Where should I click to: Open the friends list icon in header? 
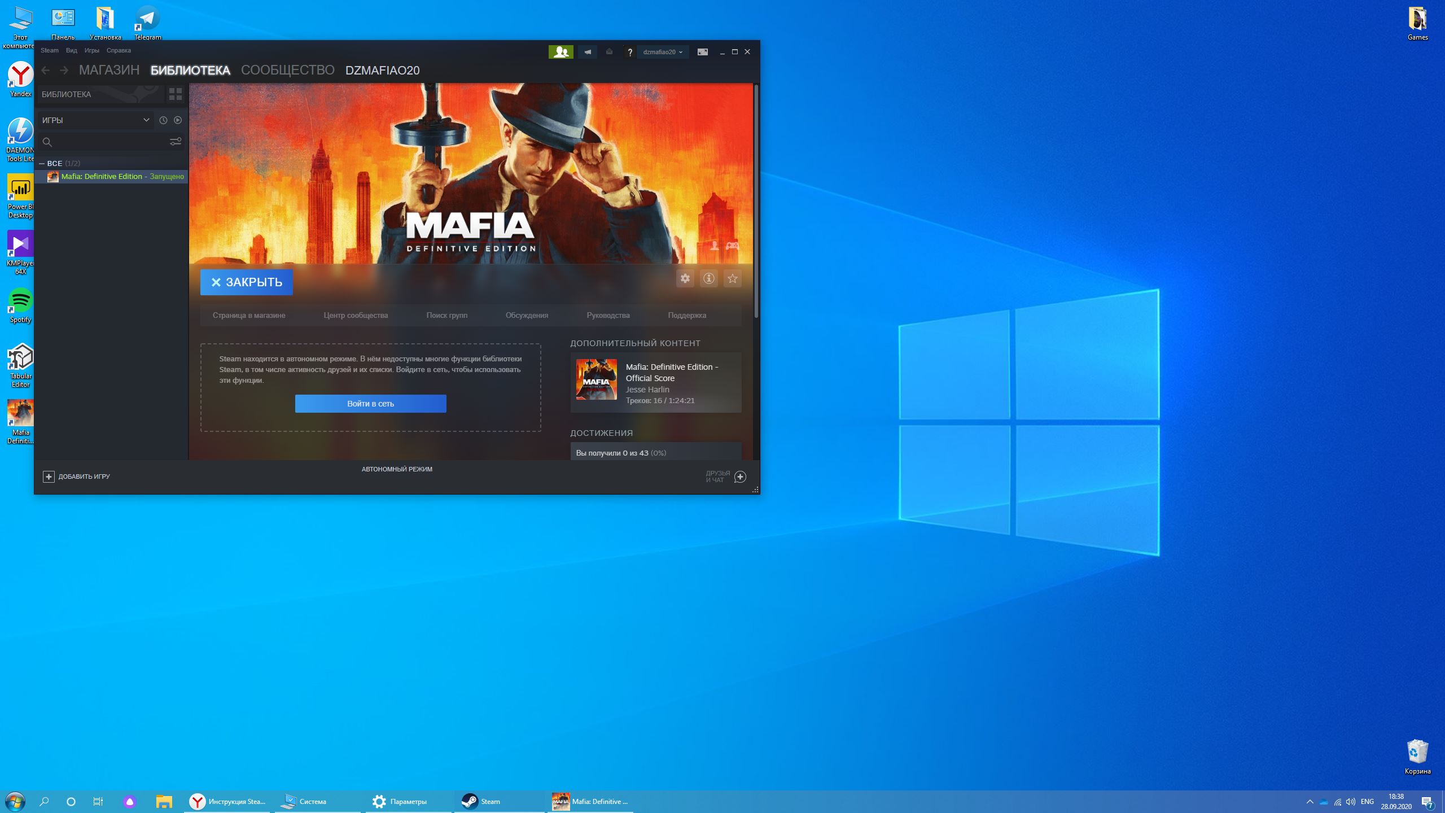pyautogui.click(x=561, y=52)
